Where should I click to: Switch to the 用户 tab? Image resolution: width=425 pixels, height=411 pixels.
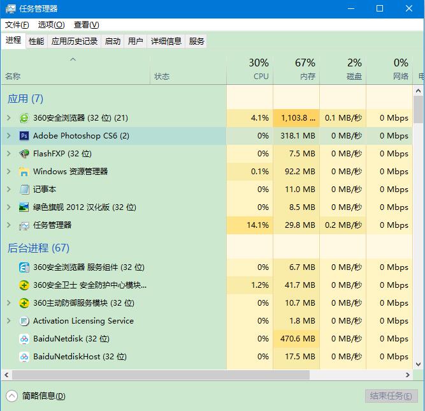tap(135, 41)
